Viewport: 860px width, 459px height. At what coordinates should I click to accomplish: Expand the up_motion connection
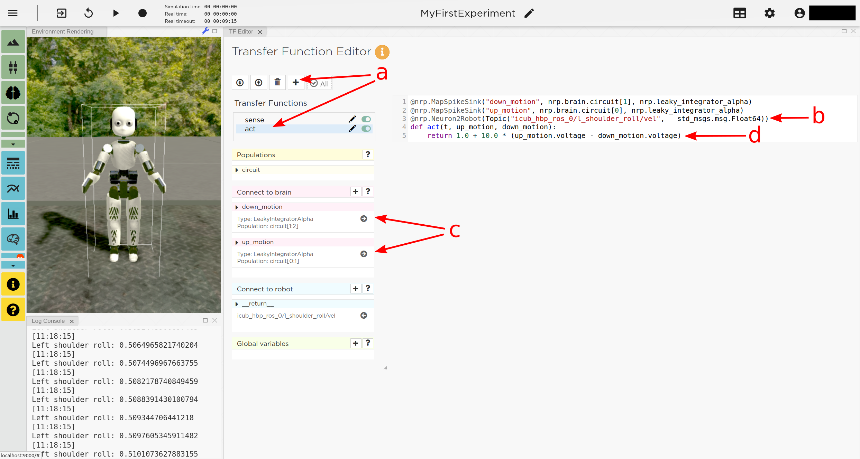point(237,243)
